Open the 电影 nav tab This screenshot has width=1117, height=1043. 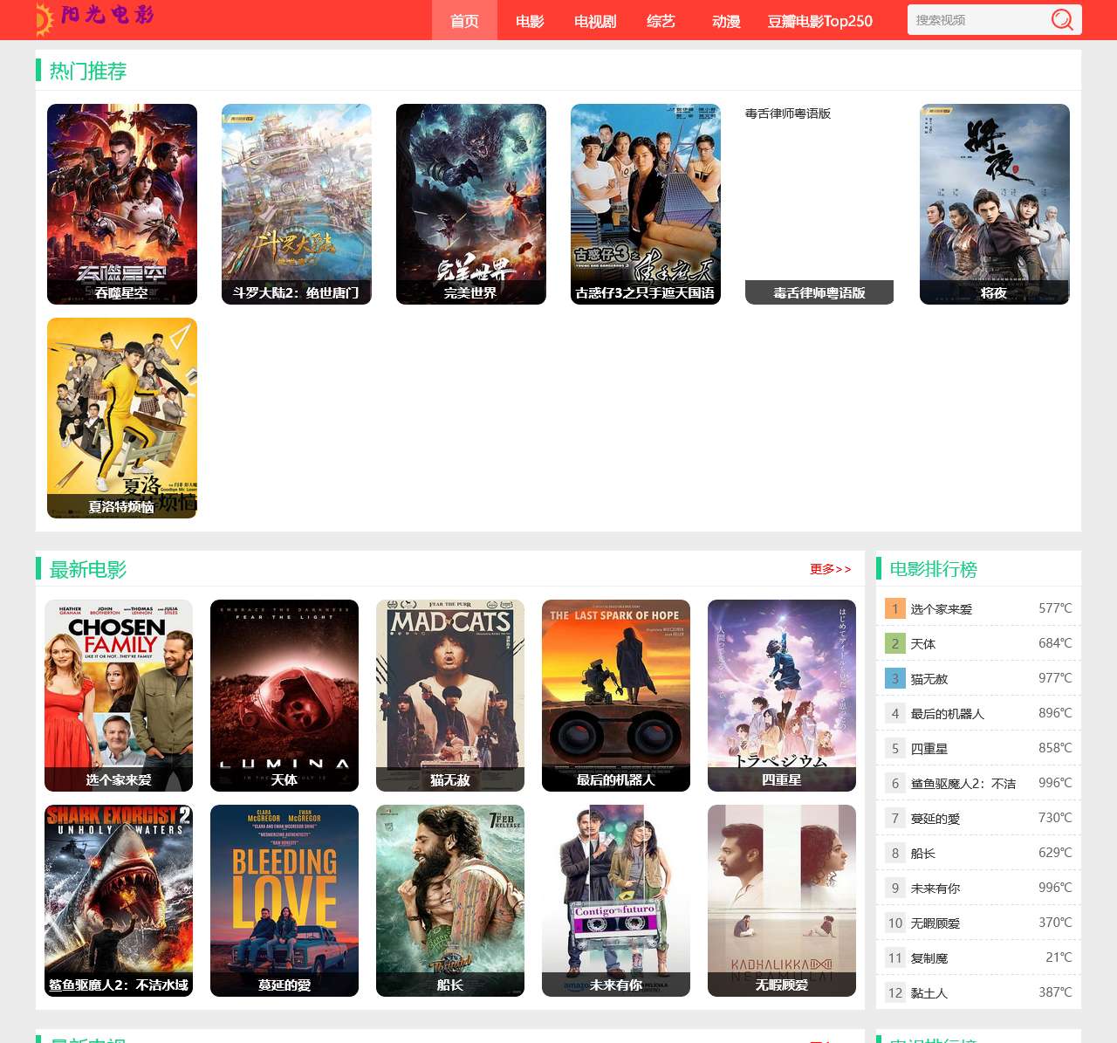click(x=530, y=20)
